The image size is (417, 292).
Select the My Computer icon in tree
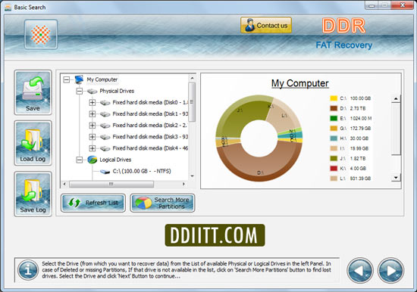pos(79,79)
